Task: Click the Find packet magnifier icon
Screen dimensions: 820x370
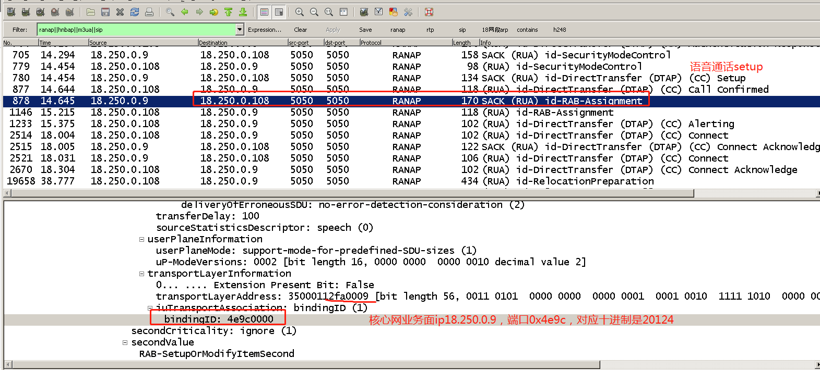Action: tap(170, 12)
